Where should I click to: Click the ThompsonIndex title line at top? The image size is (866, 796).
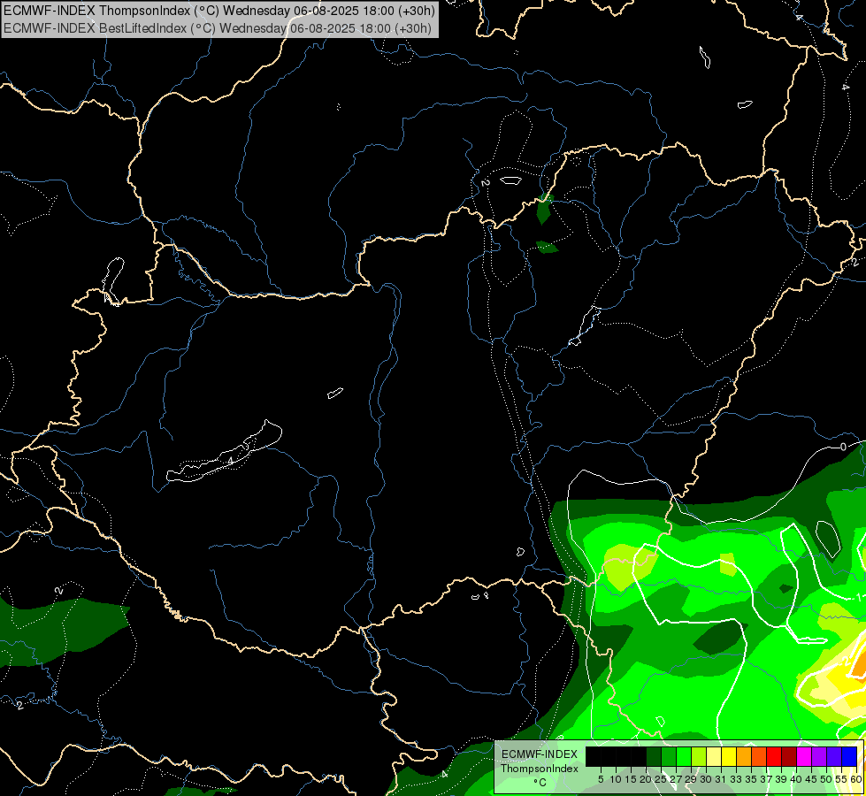click(219, 10)
